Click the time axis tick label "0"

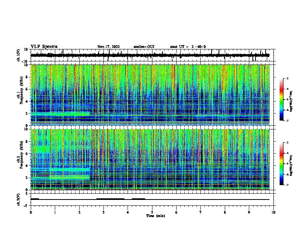[31, 212]
